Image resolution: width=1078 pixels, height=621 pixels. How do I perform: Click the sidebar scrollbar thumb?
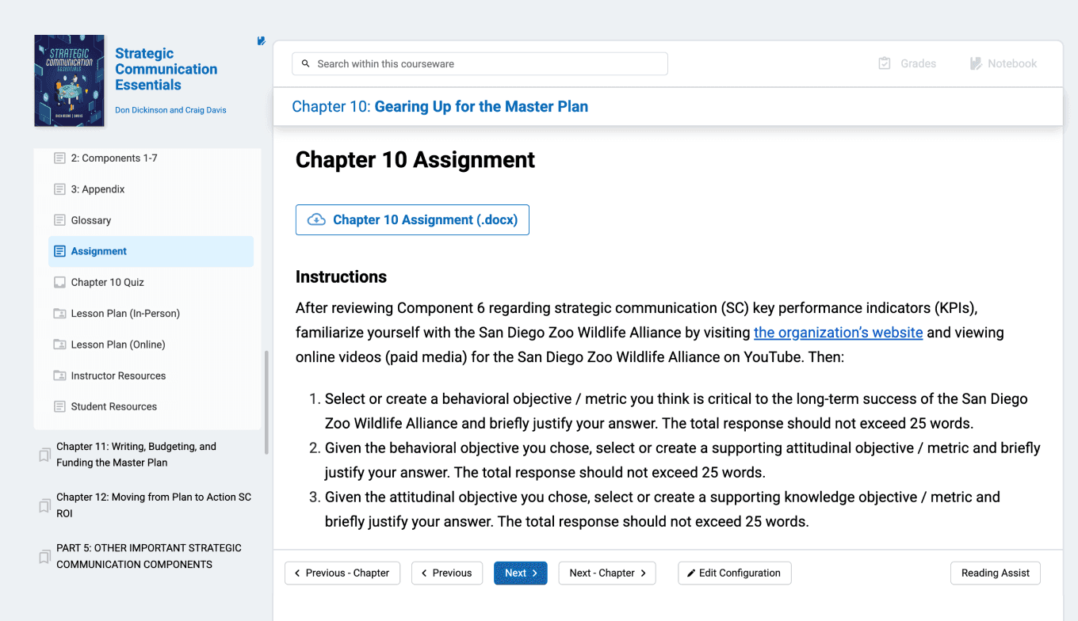[266, 402]
